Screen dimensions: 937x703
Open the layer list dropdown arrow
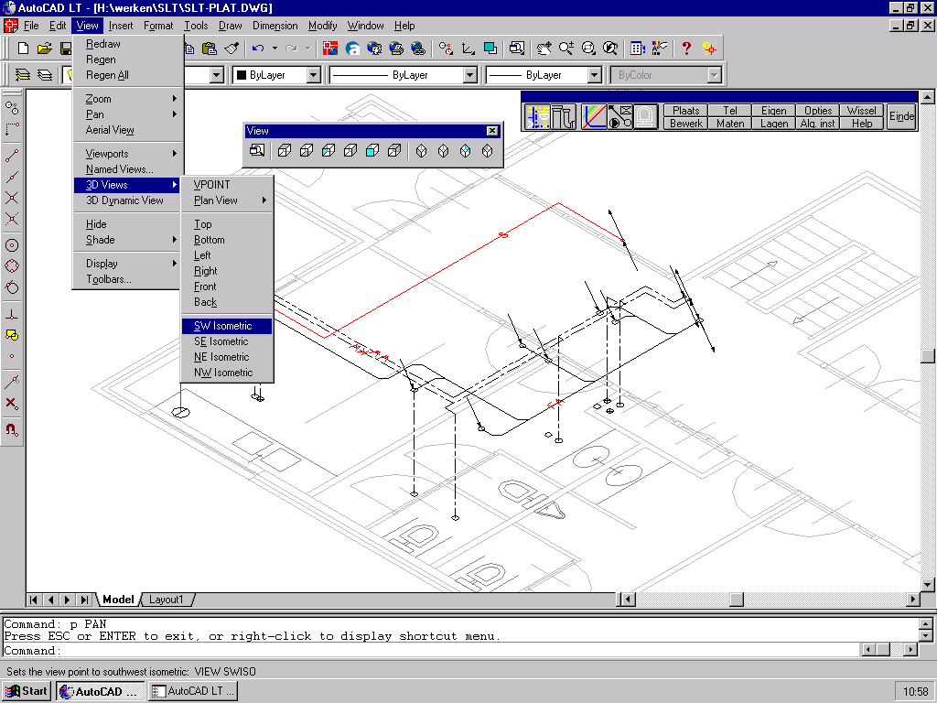pyautogui.click(x=217, y=75)
